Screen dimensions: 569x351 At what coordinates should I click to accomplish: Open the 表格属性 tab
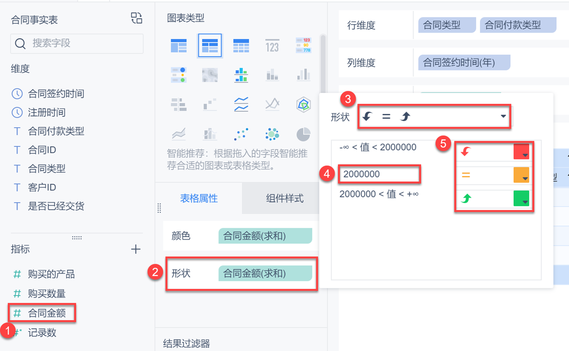pyautogui.click(x=199, y=198)
